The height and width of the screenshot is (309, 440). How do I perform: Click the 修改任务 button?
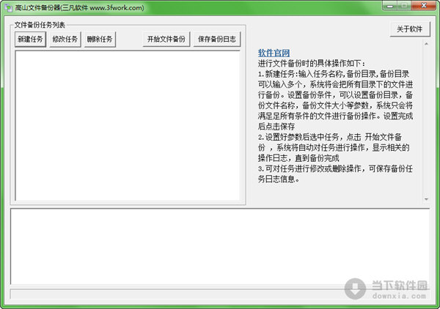coord(65,40)
